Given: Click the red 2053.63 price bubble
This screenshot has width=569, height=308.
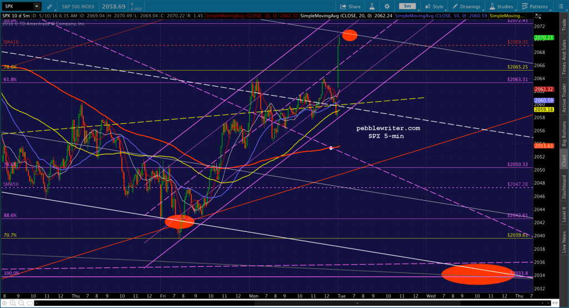Looking at the screenshot, I should (x=543, y=146).
